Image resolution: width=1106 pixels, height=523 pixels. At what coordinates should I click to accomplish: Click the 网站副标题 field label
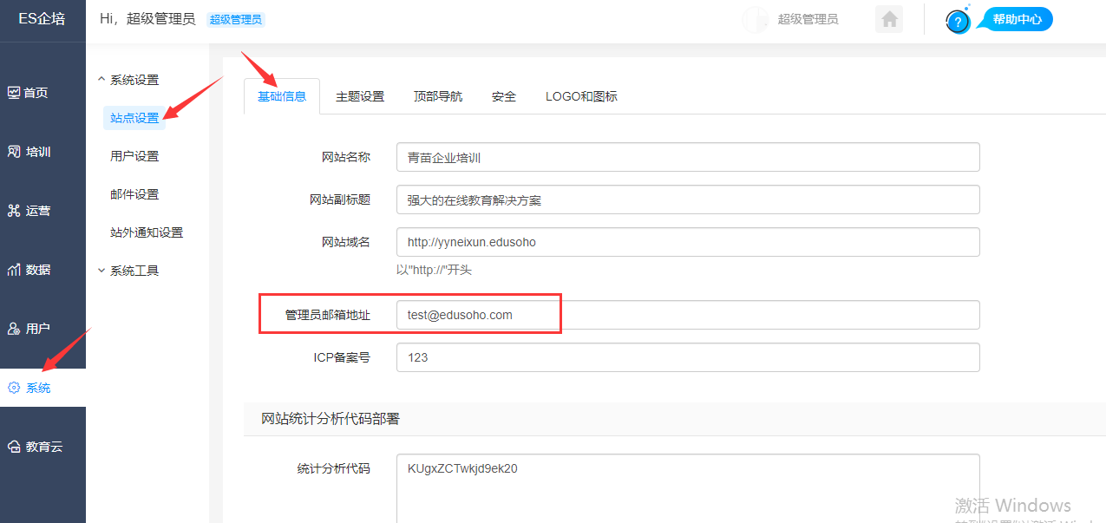[340, 199]
